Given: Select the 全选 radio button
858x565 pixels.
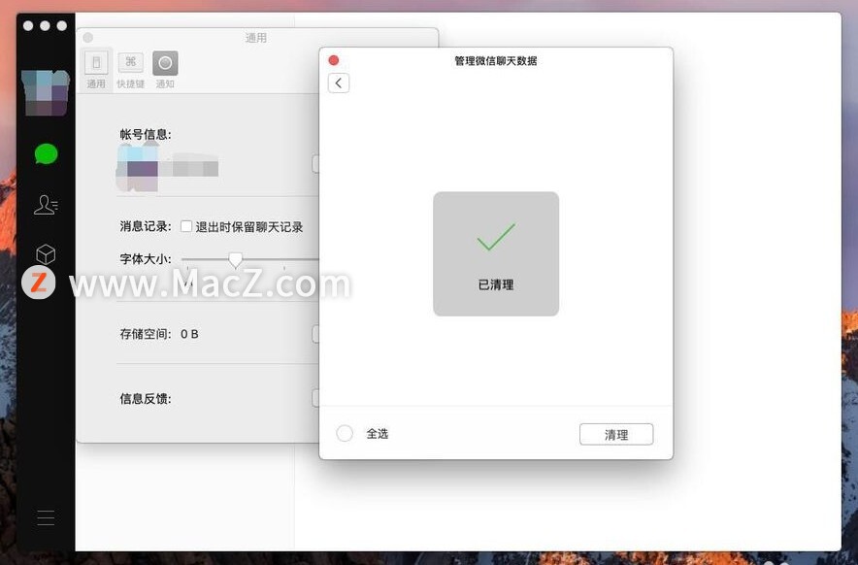Looking at the screenshot, I should pyautogui.click(x=345, y=434).
